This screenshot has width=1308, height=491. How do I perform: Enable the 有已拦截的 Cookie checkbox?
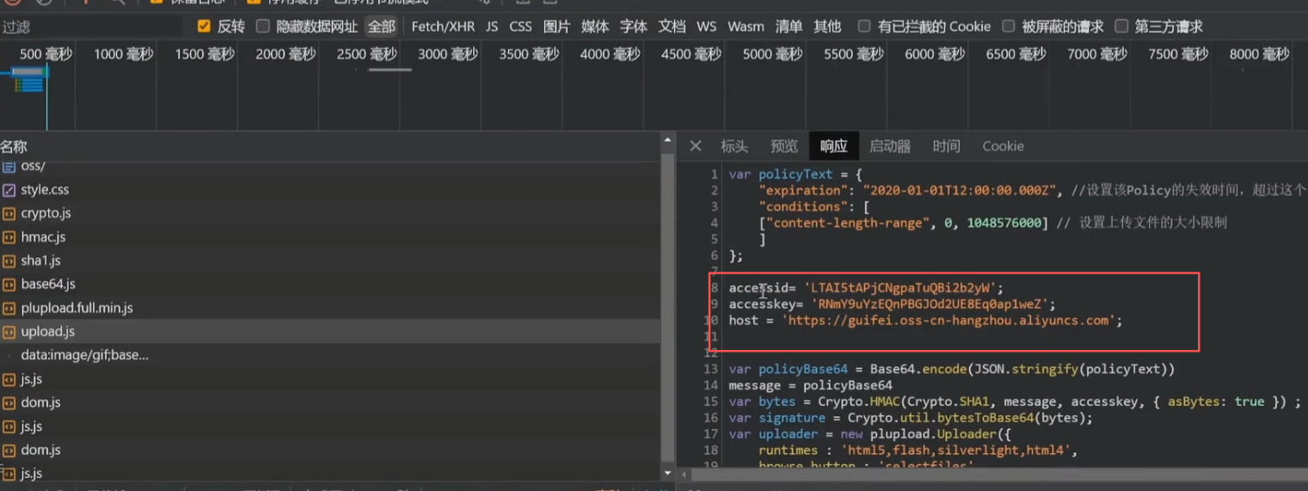(864, 27)
